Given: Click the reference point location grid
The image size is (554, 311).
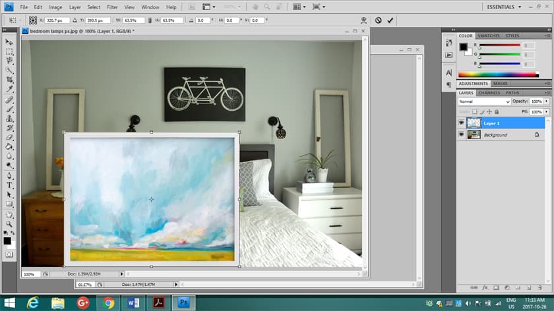Looking at the screenshot, I should pyautogui.click(x=33, y=20).
